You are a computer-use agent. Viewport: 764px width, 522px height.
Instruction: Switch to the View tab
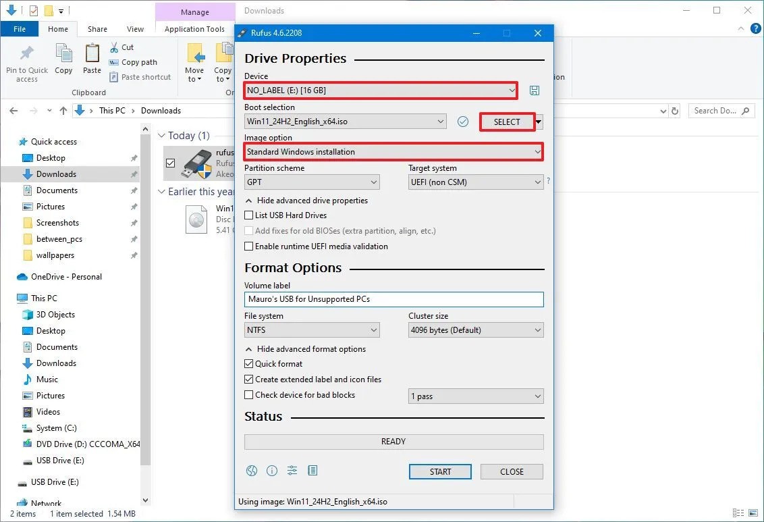(x=135, y=29)
